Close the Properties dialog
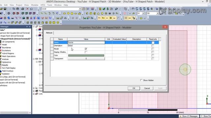This screenshot has width=211, height=118. 165,27
